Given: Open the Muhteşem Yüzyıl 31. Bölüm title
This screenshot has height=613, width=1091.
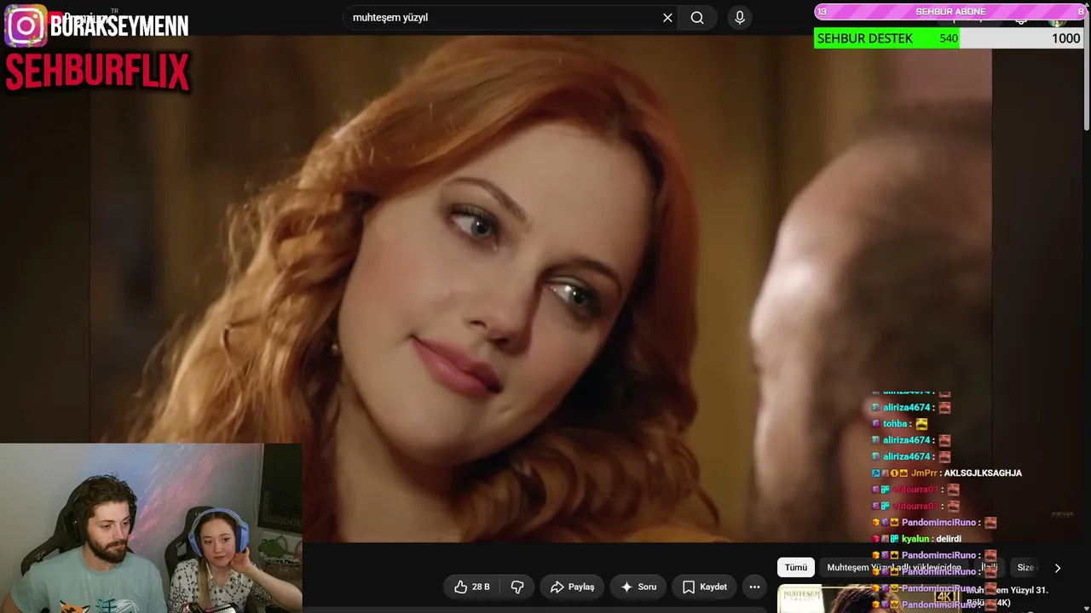Looking at the screenshot, I should tap(1007, 596).
